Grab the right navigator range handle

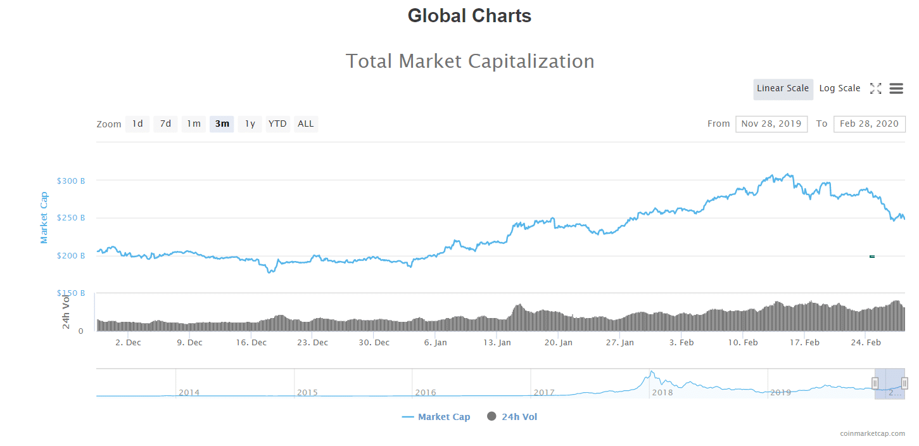click(x=904, y=383)
